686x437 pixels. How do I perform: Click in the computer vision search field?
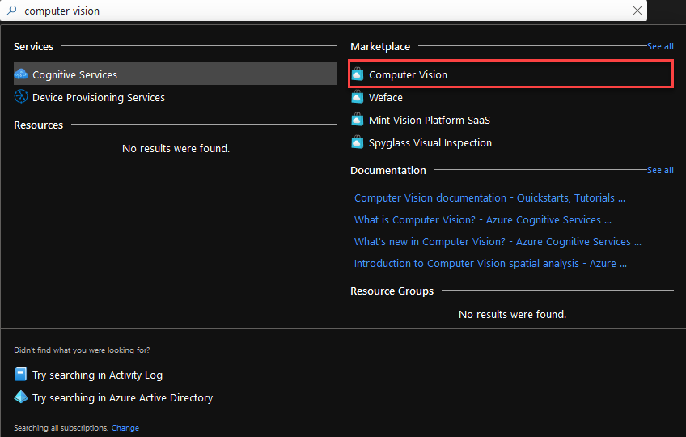324,11
